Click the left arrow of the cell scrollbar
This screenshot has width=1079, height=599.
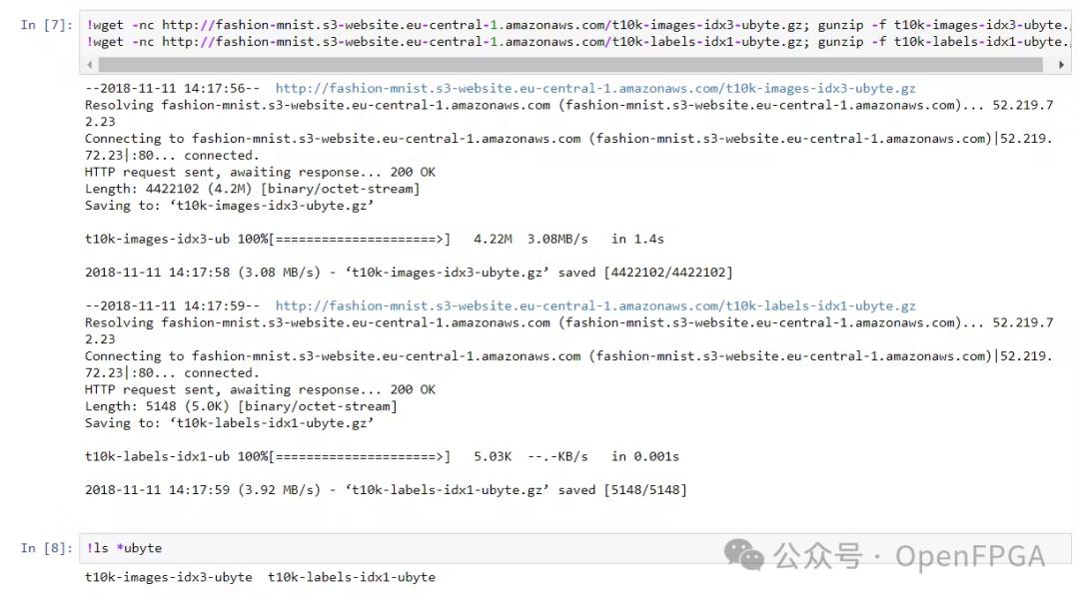[x=91, y=64]
